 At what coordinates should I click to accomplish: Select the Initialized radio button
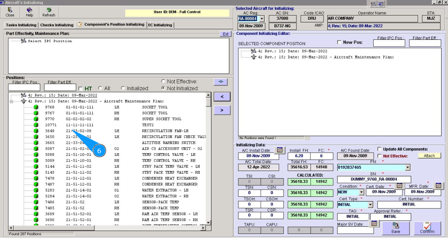pos(123,88)
